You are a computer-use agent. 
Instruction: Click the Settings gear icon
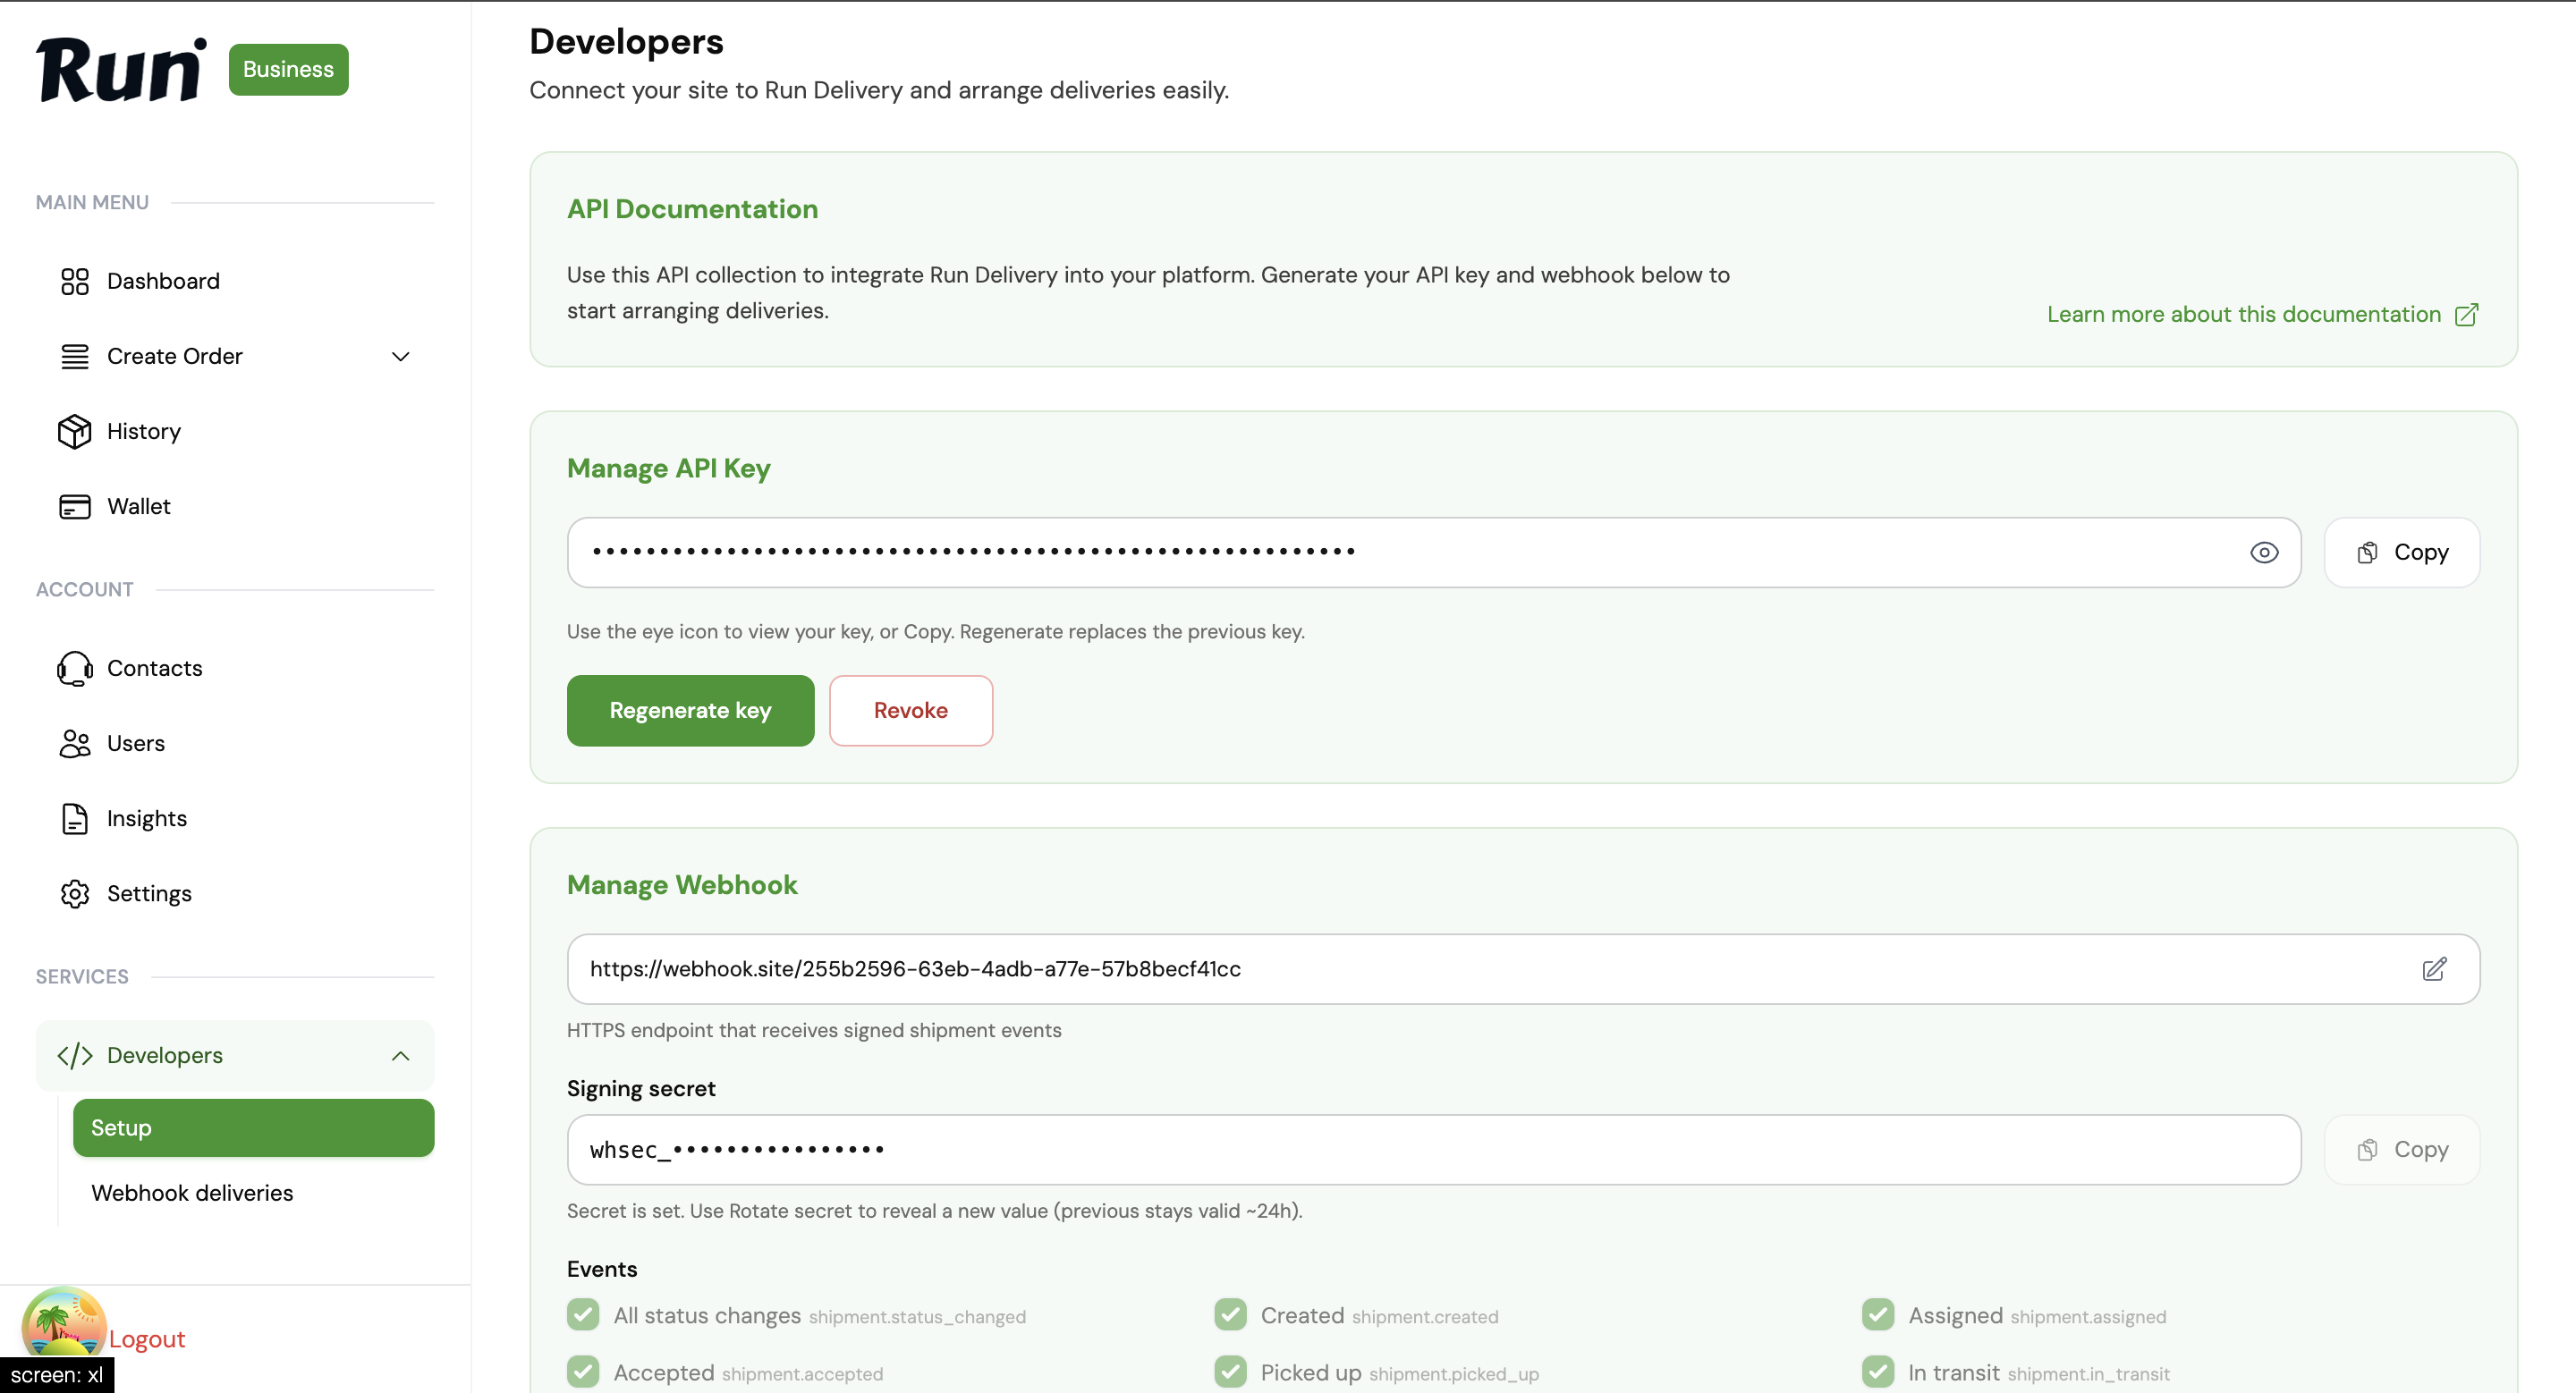[x=75, y=893]
